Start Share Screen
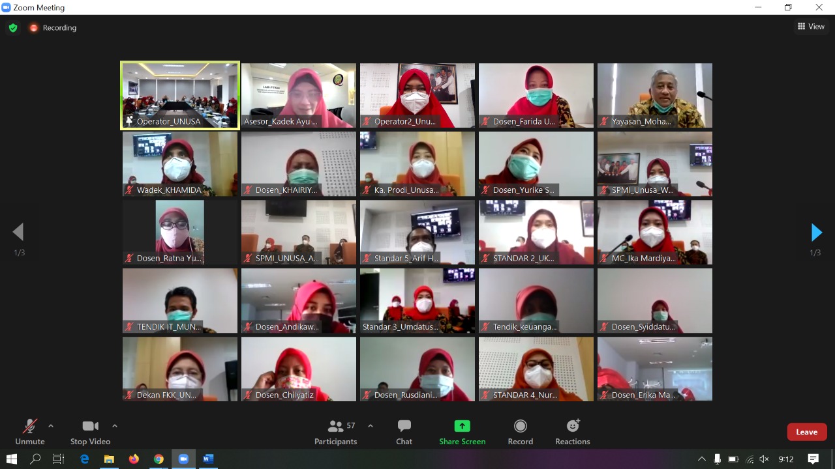The image size is (835, 469). 462,433
